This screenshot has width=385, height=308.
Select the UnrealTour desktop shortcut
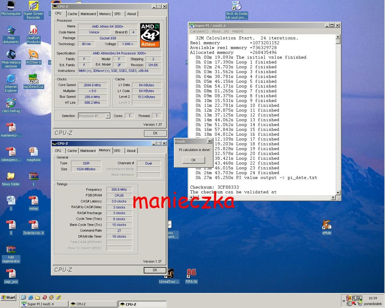point(169,276)
